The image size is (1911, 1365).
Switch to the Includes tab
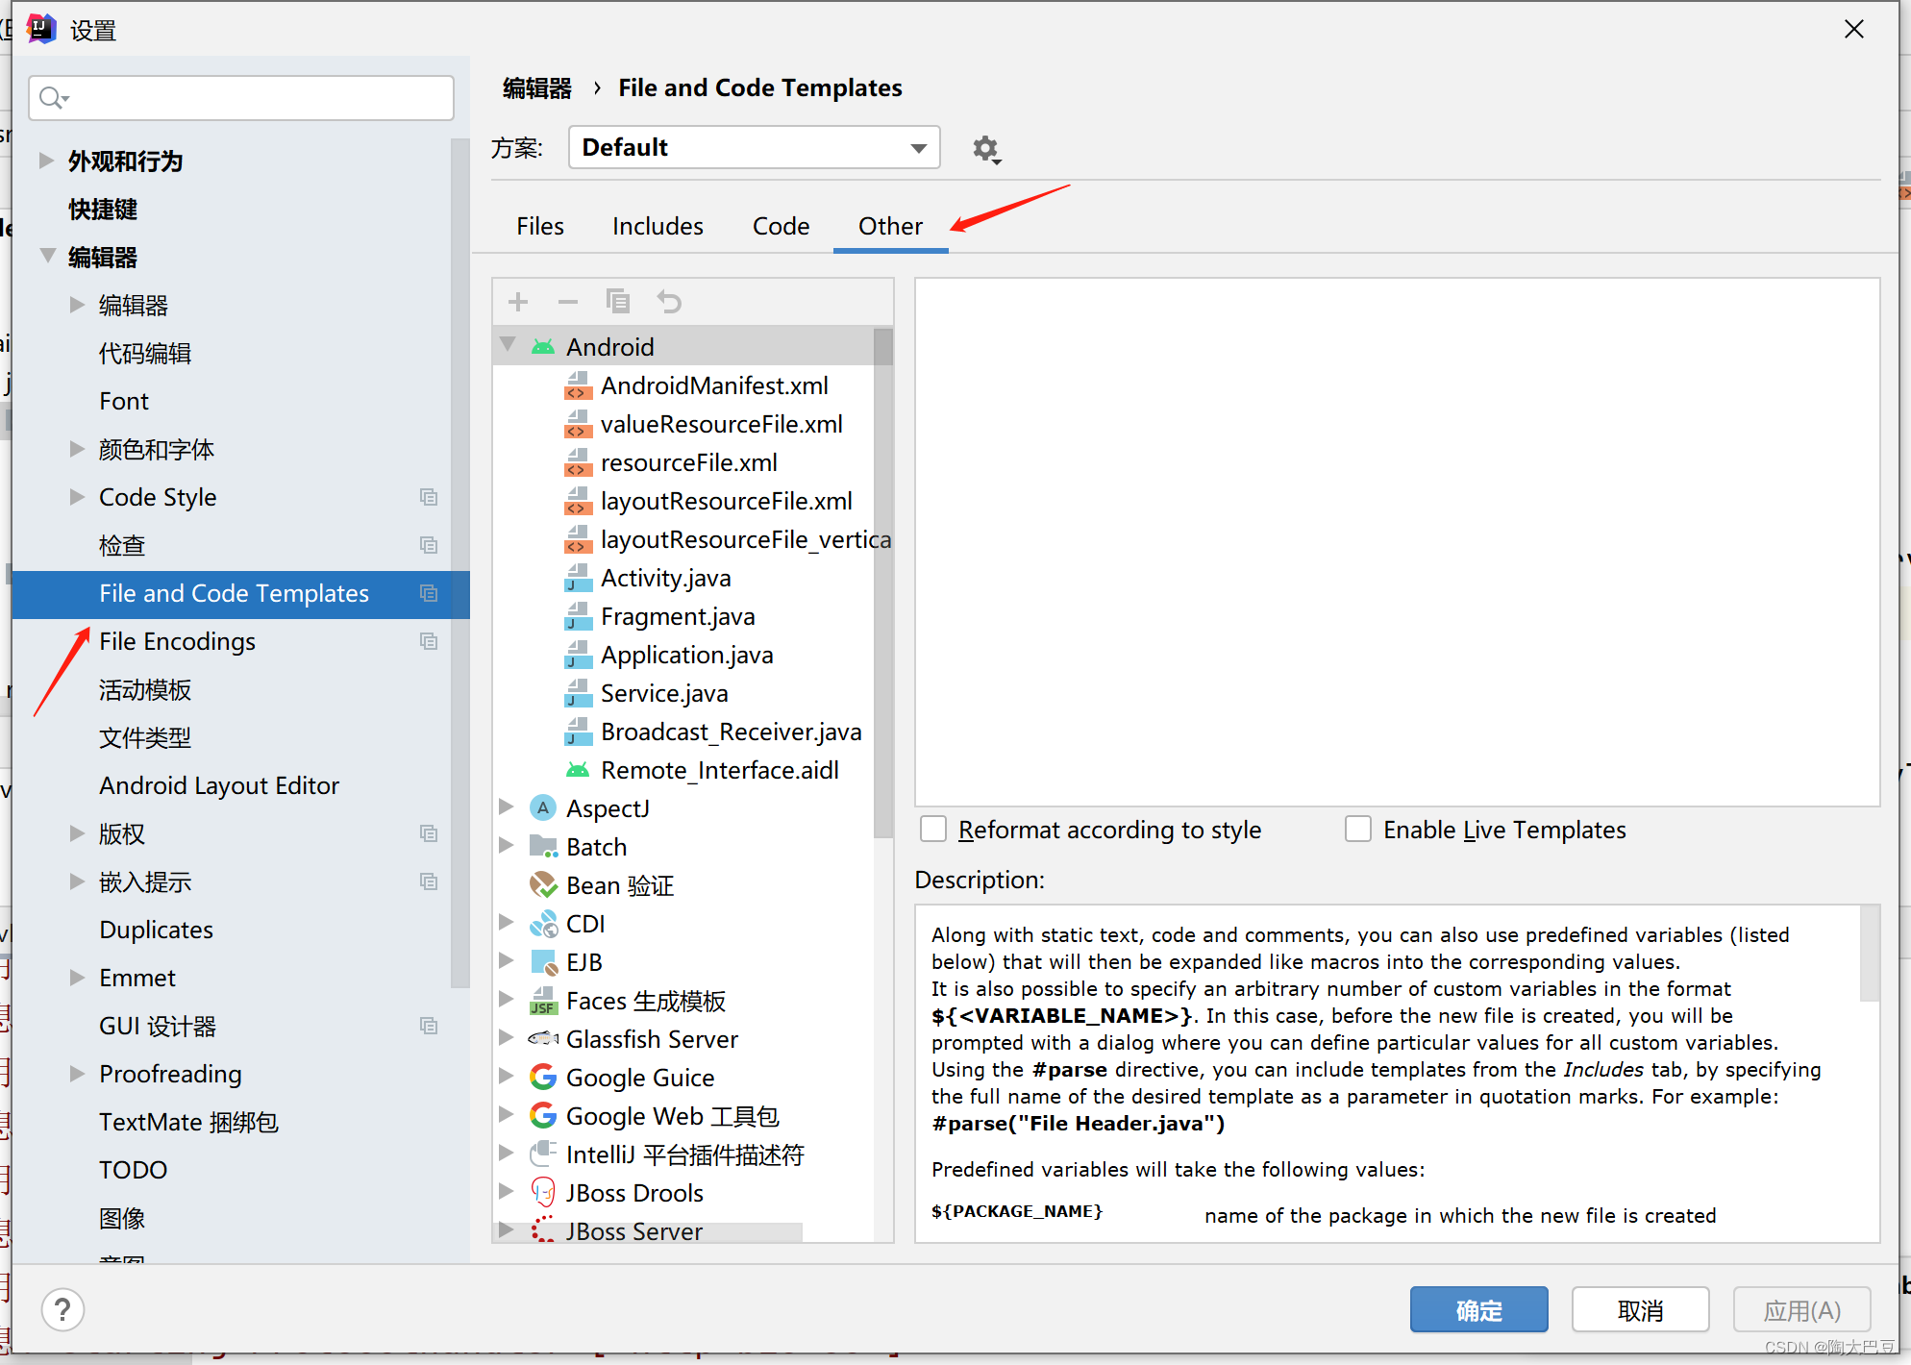tap(658, 227)
